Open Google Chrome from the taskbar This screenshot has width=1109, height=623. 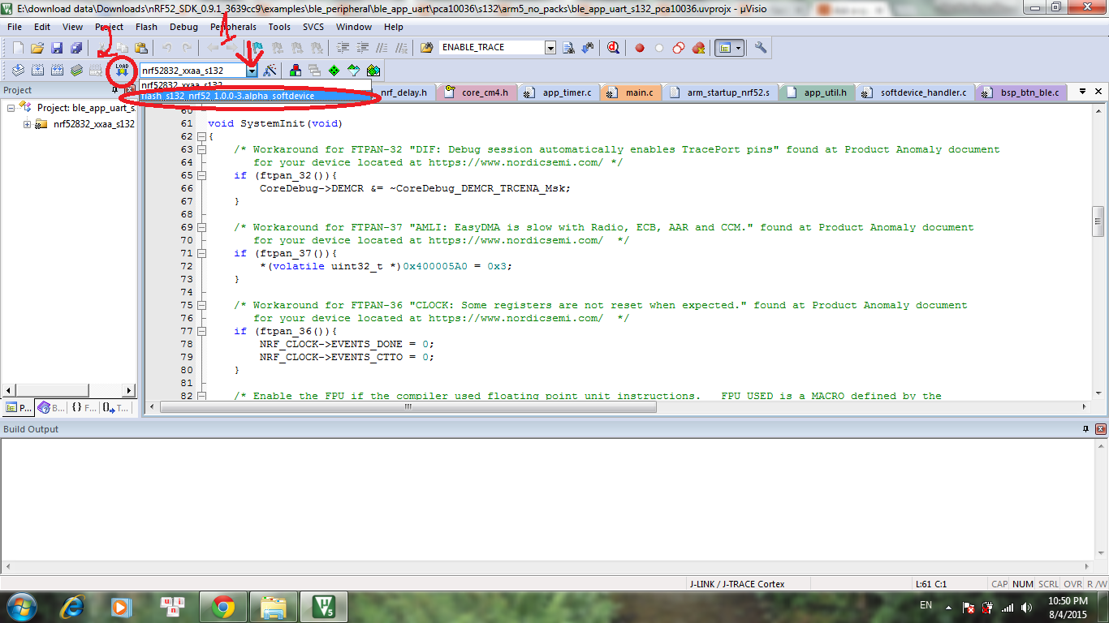(223, 606)
